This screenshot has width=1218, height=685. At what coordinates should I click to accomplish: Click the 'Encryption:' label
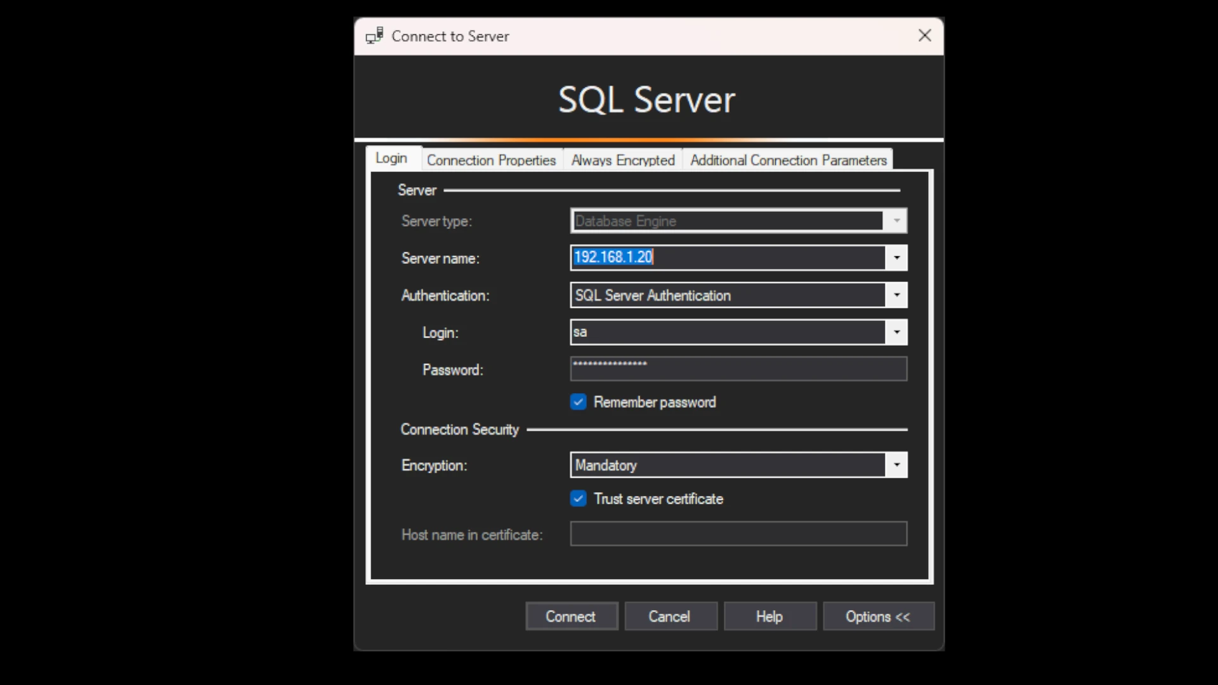point(434,466)
